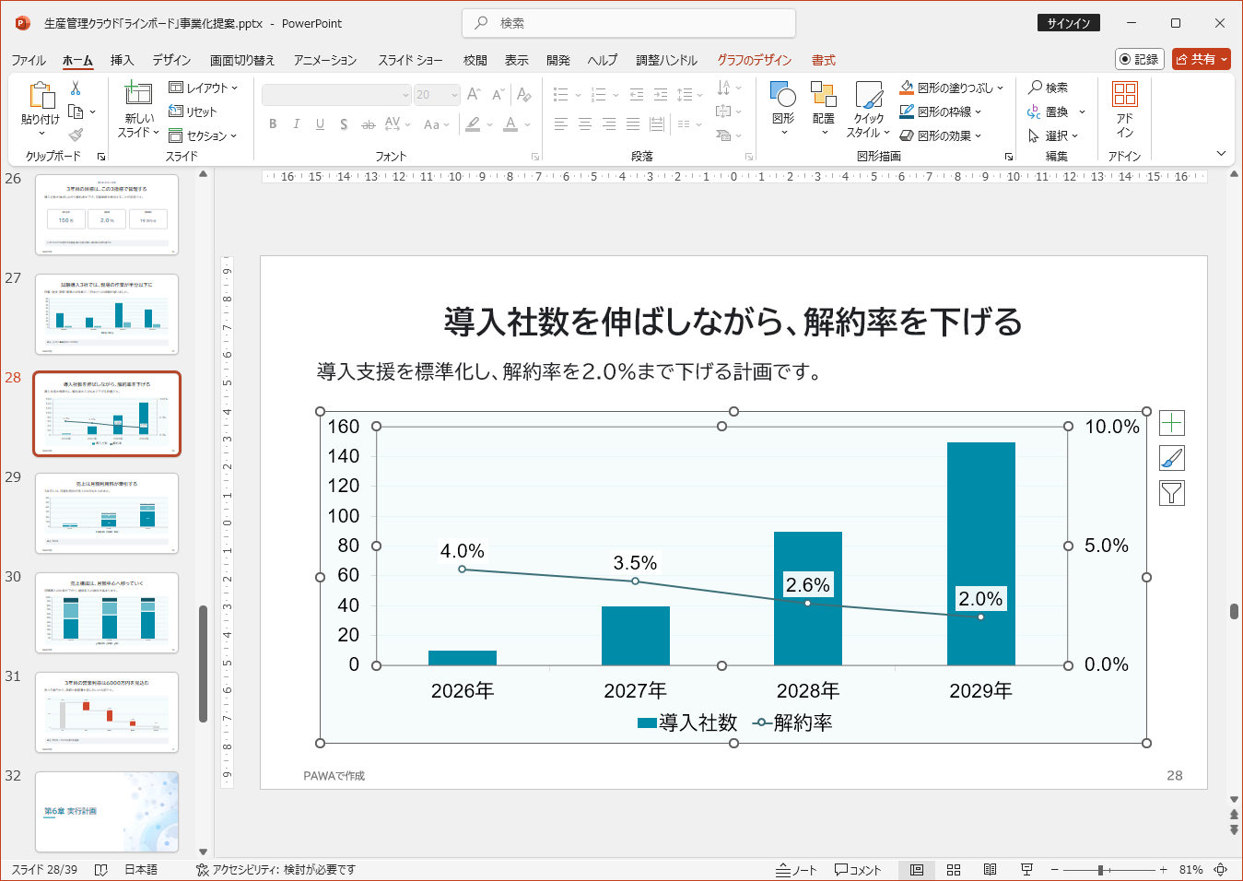Click the Normal view icon
Image resolution: width=1243 pixels, height=881 pixels.
[x=917, y=870]
